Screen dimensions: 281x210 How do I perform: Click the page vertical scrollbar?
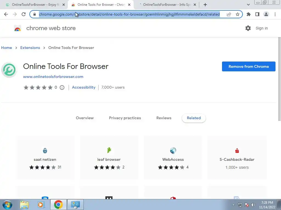tap(279, 79)
